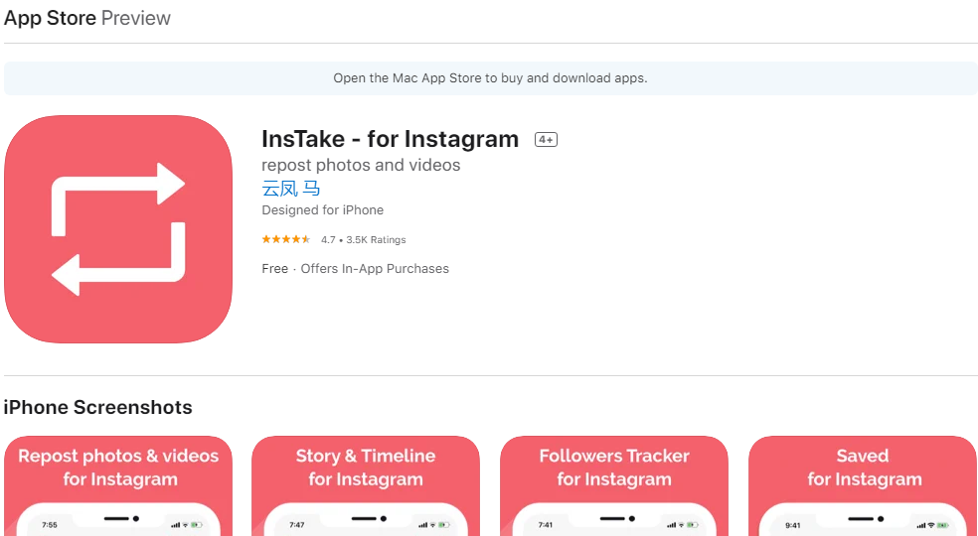Image resolution: width=978 pixels, height=536 pixels.
Task: Click the iPhone Screenshots heading
Action: (x=98, y=407)
